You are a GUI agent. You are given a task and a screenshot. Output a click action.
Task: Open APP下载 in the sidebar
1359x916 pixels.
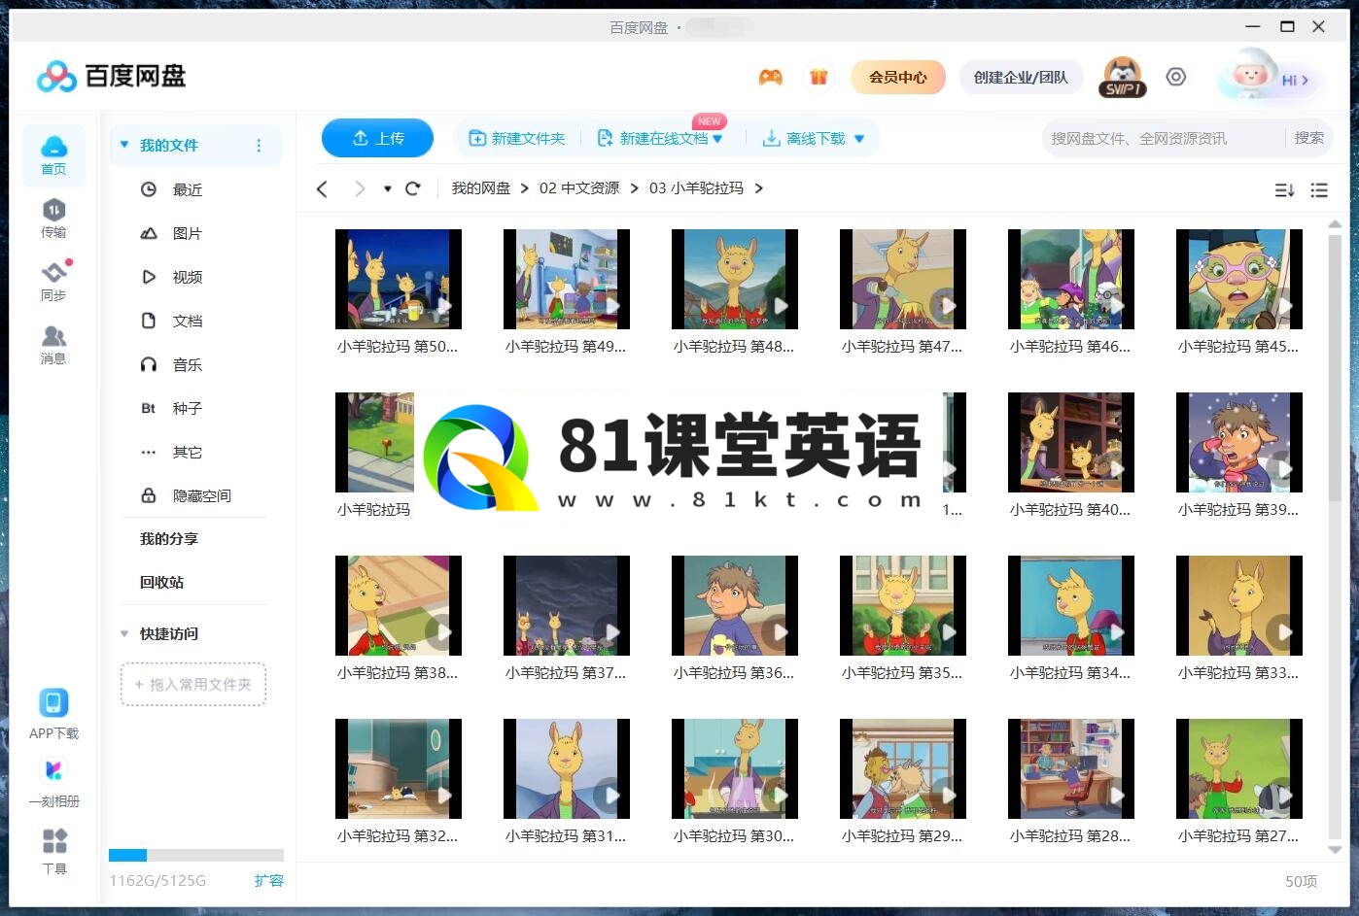pos(53,714)
